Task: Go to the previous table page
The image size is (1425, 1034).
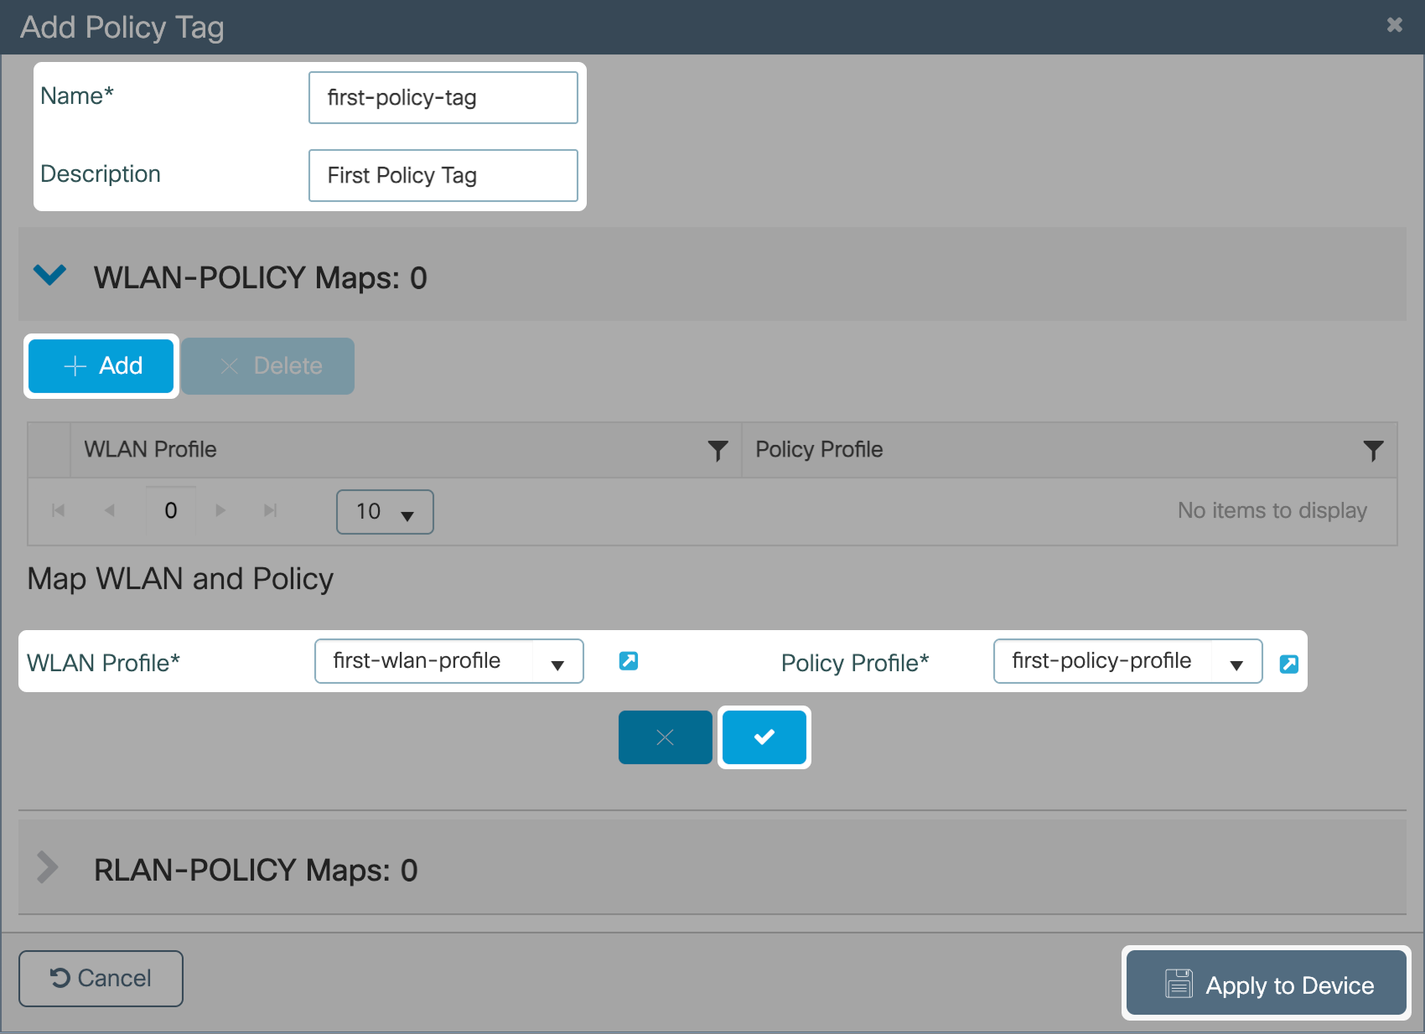Action: [x=109, y=510]
